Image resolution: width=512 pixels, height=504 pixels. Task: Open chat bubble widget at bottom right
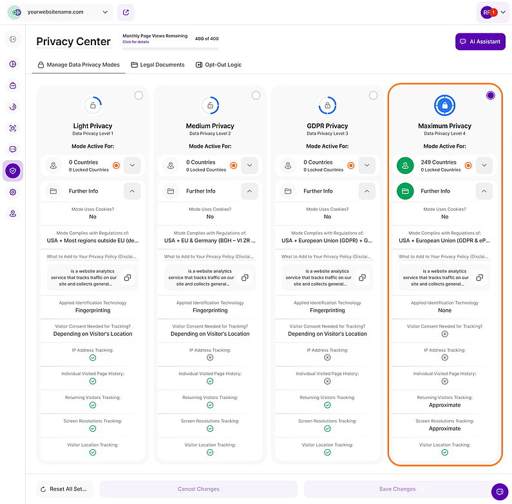coord(499,491)
